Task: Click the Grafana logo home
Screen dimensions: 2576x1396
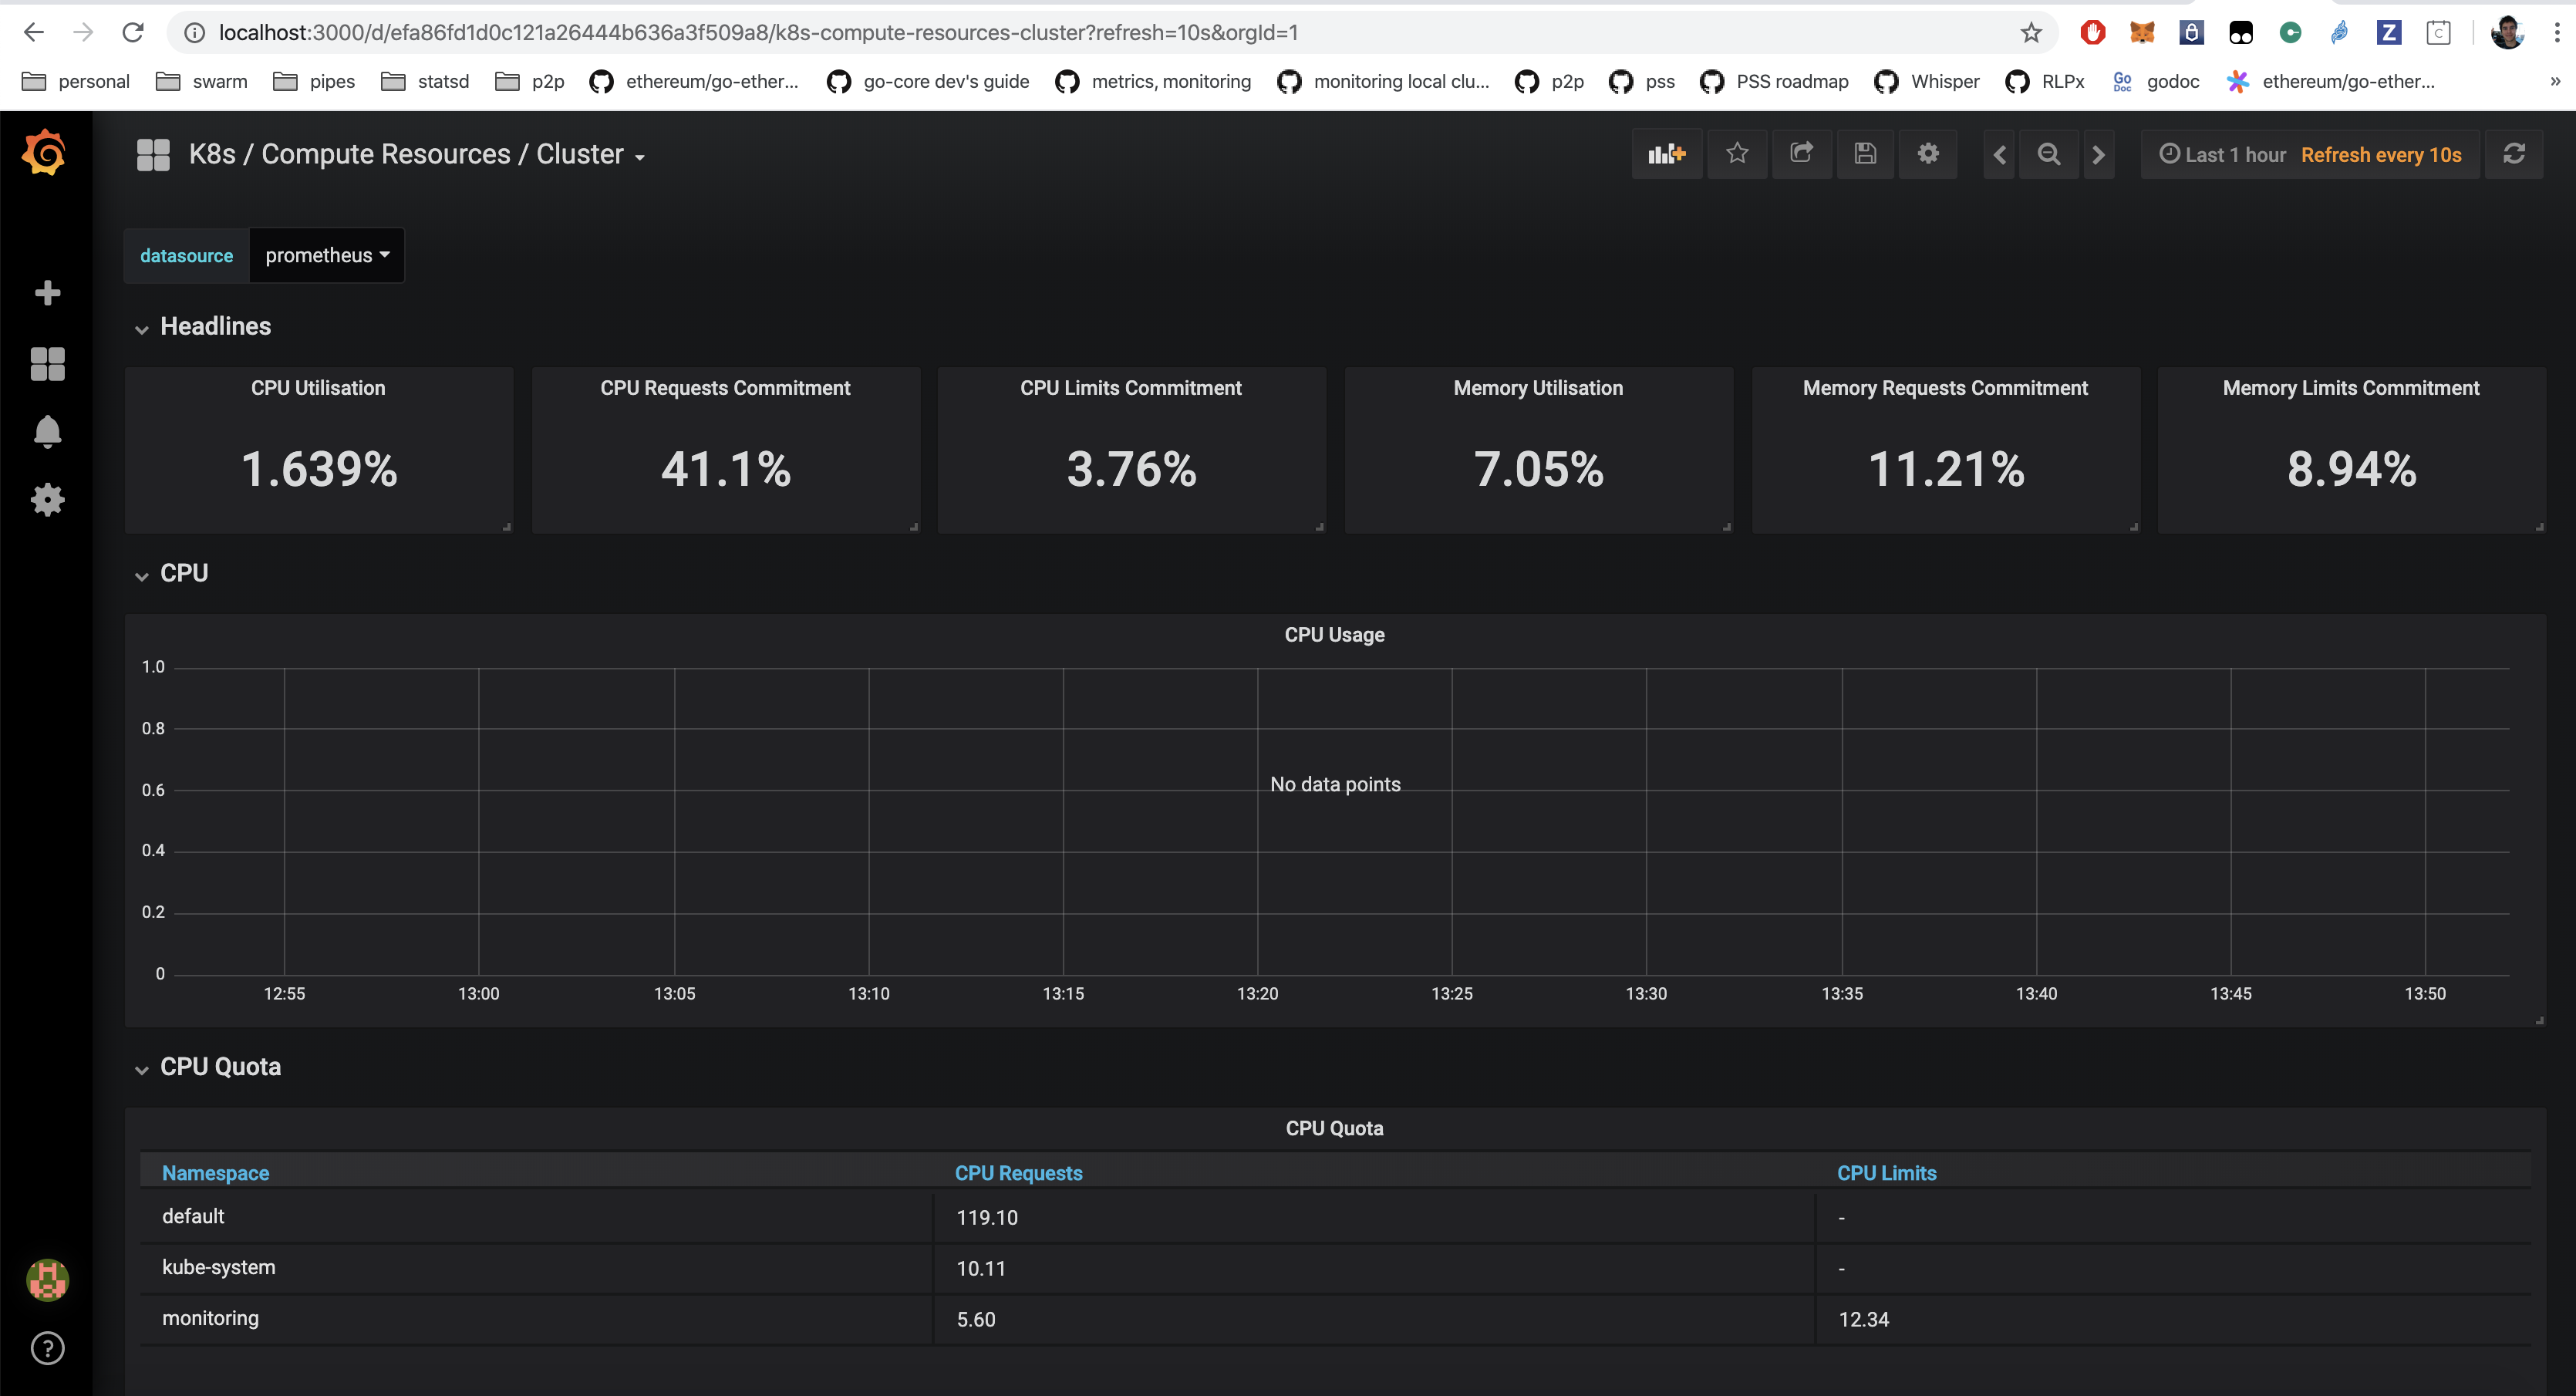Action: click(45, 153)
